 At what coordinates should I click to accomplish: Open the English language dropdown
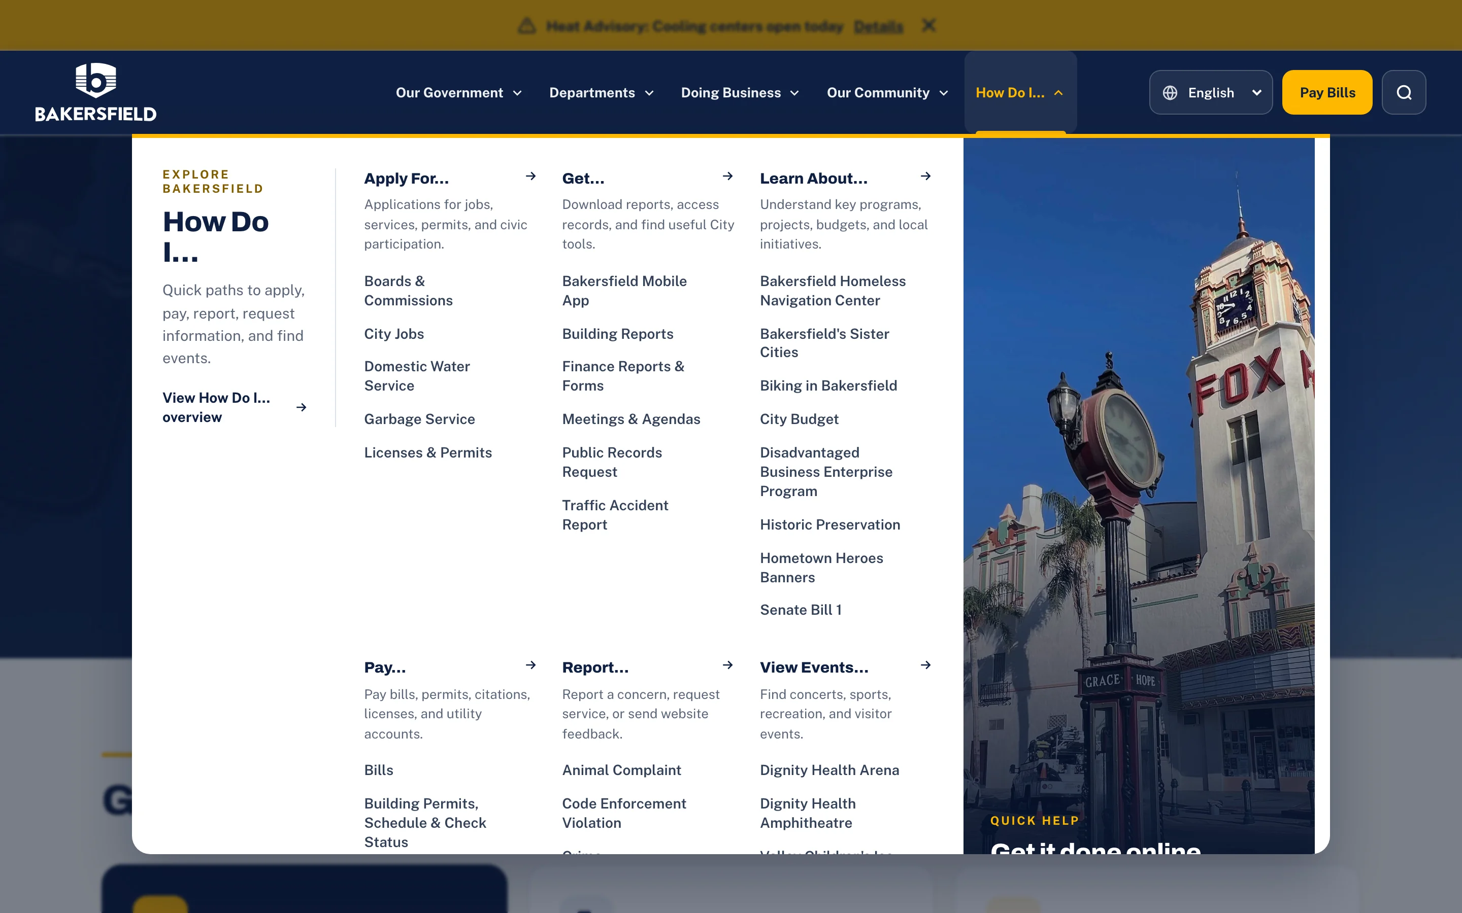[1211, 92]
